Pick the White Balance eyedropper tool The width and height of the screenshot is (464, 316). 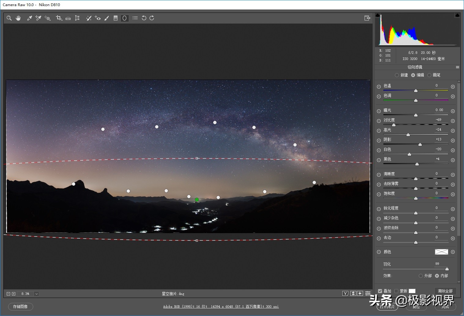[x=29, y=18]
